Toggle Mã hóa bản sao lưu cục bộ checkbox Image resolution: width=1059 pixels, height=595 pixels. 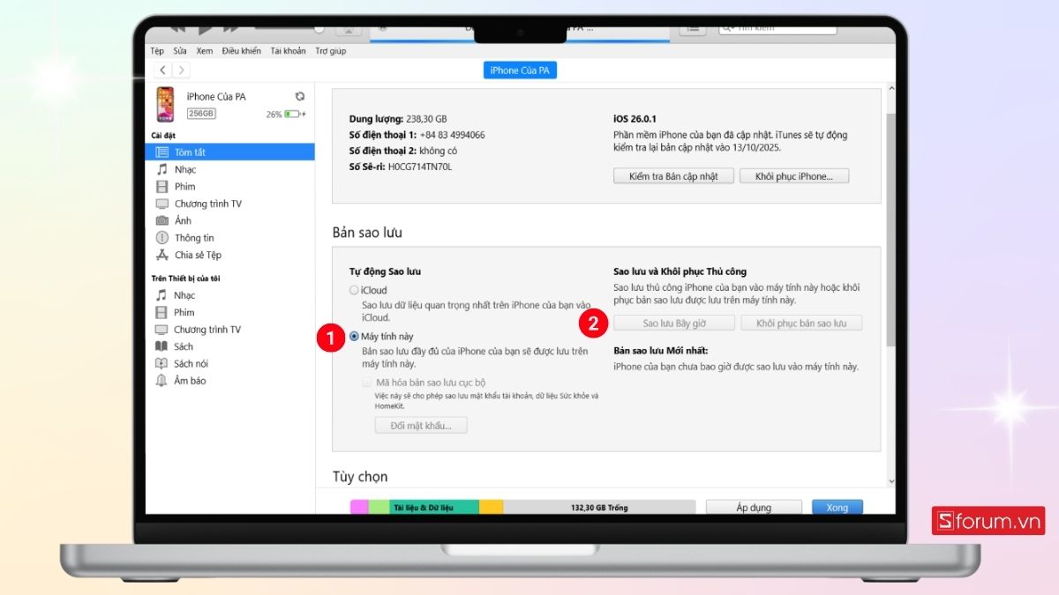(x=367, y=383)
